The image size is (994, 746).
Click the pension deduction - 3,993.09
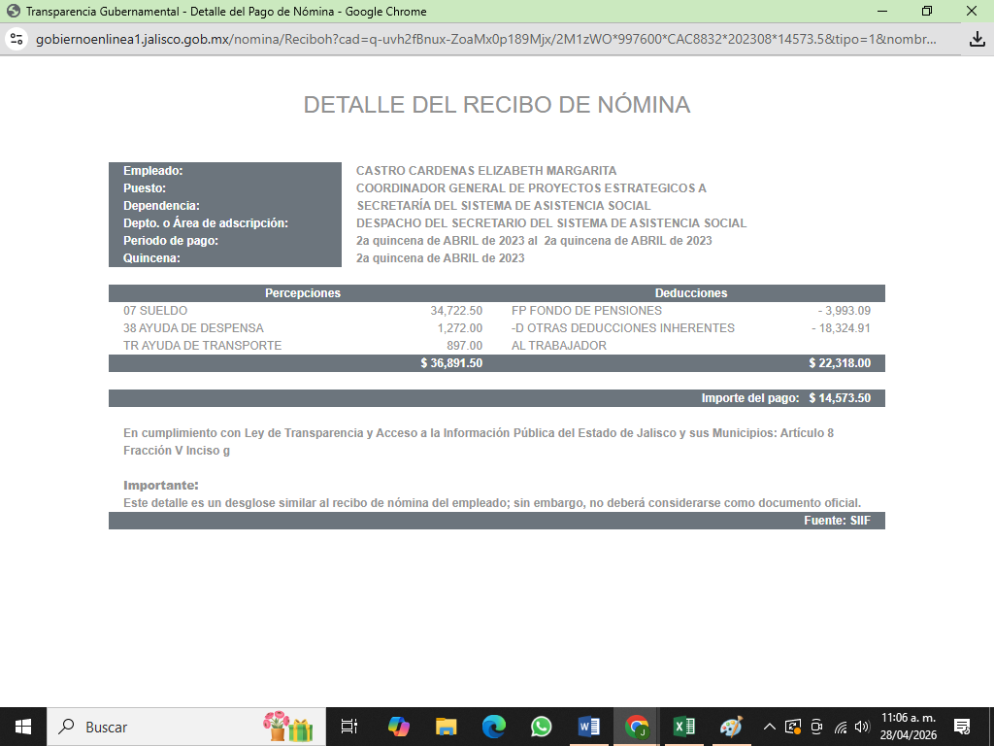click(x=845, y=311)
